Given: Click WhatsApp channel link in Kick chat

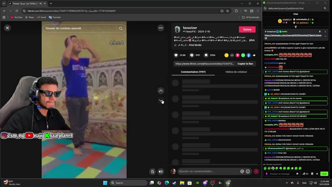Looking at the screenshot, I should click(x=293, y=37).
